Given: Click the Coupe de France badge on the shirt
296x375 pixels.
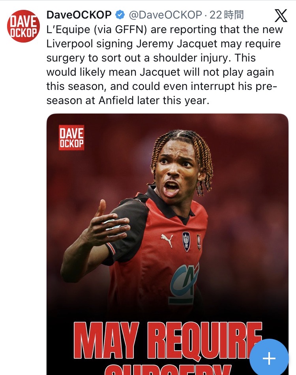Looking at the screenshot, I should click(186, 242).
